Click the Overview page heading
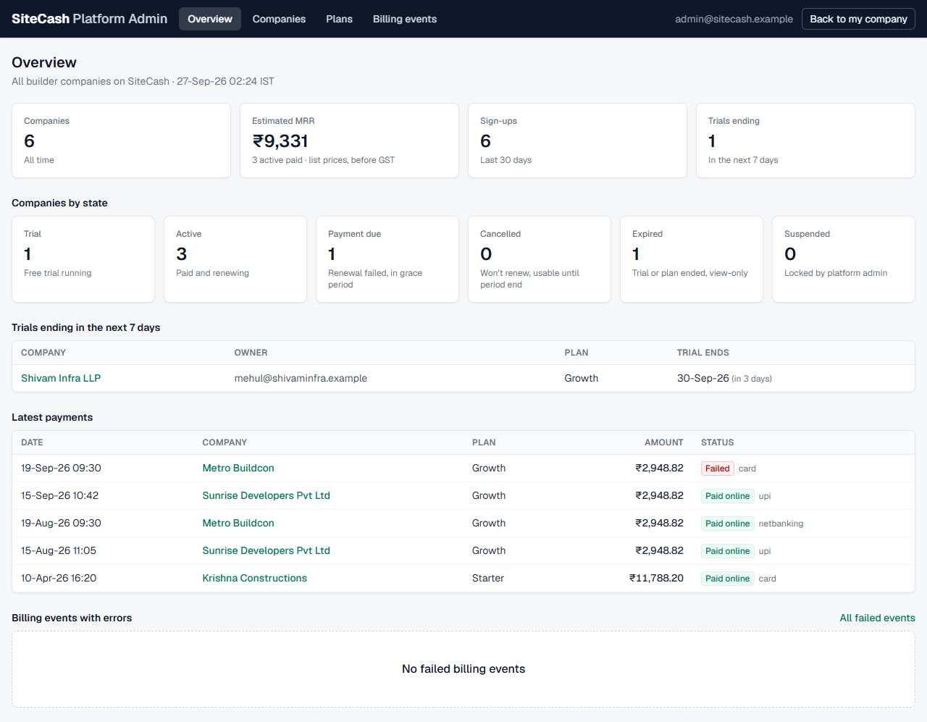 [44, 62]
